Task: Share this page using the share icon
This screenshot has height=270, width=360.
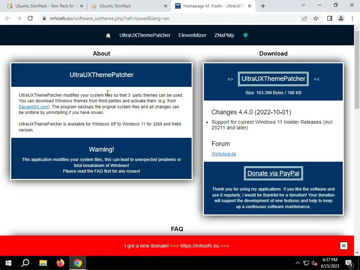Action: pyautogui.click(x=304, y=18)
